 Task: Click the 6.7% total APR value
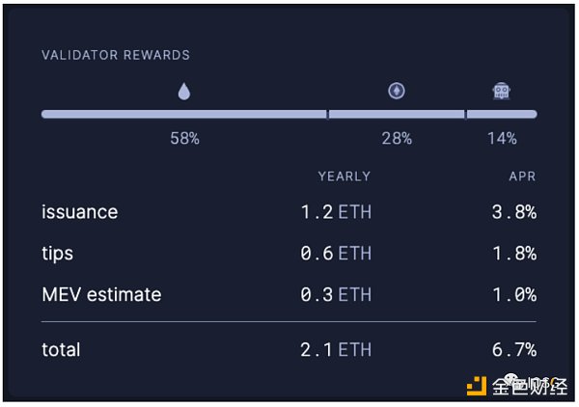(x=513, y=350)
